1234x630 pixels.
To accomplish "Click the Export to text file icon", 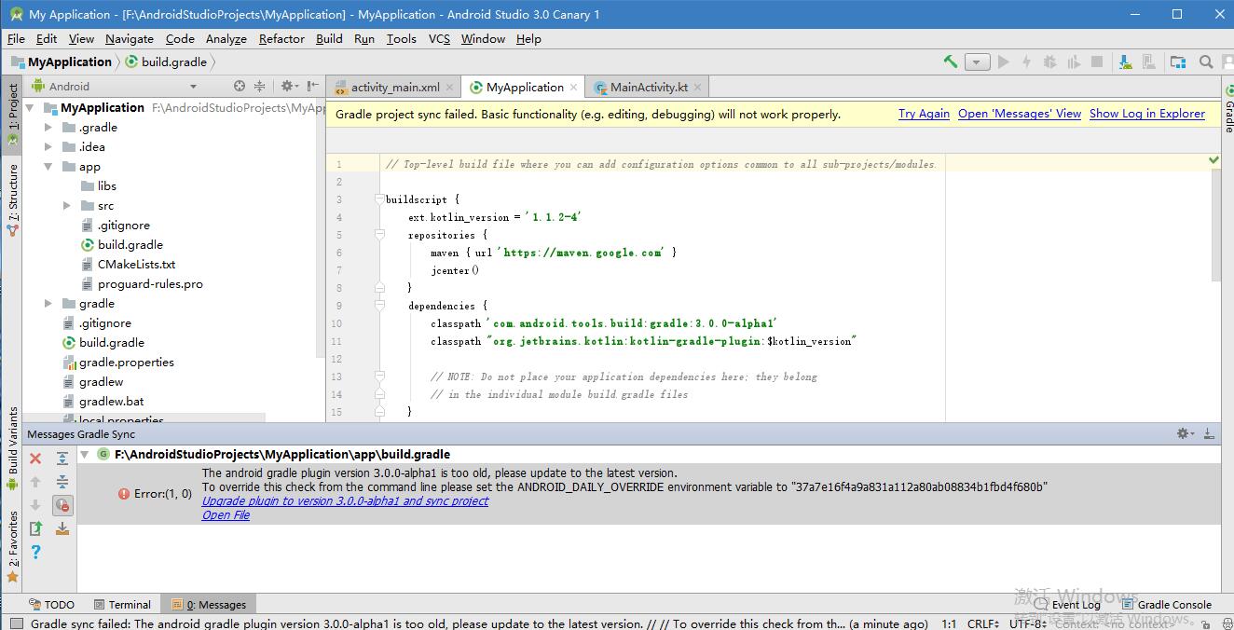I will pos(35,528).
